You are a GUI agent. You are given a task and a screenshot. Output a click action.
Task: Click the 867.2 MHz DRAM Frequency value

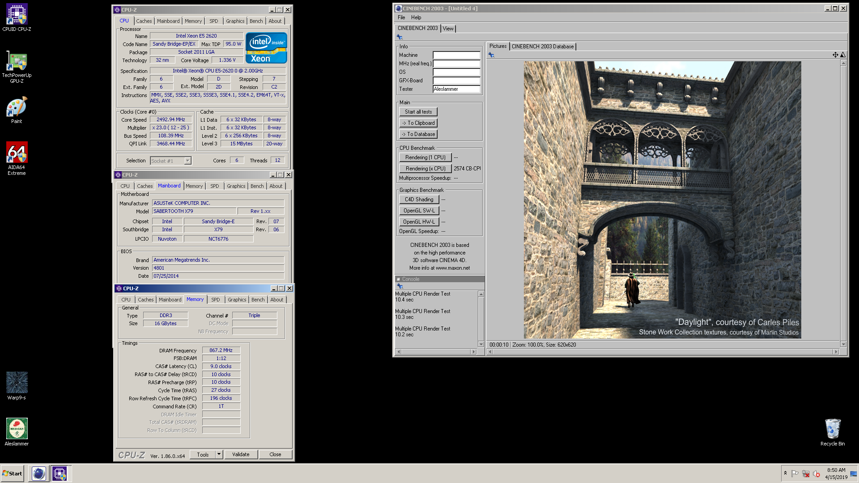[x=221, y=350]
